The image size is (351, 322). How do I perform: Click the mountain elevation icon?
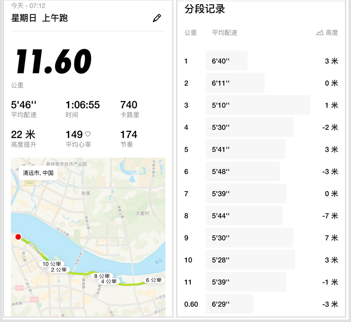pos(320,33)
